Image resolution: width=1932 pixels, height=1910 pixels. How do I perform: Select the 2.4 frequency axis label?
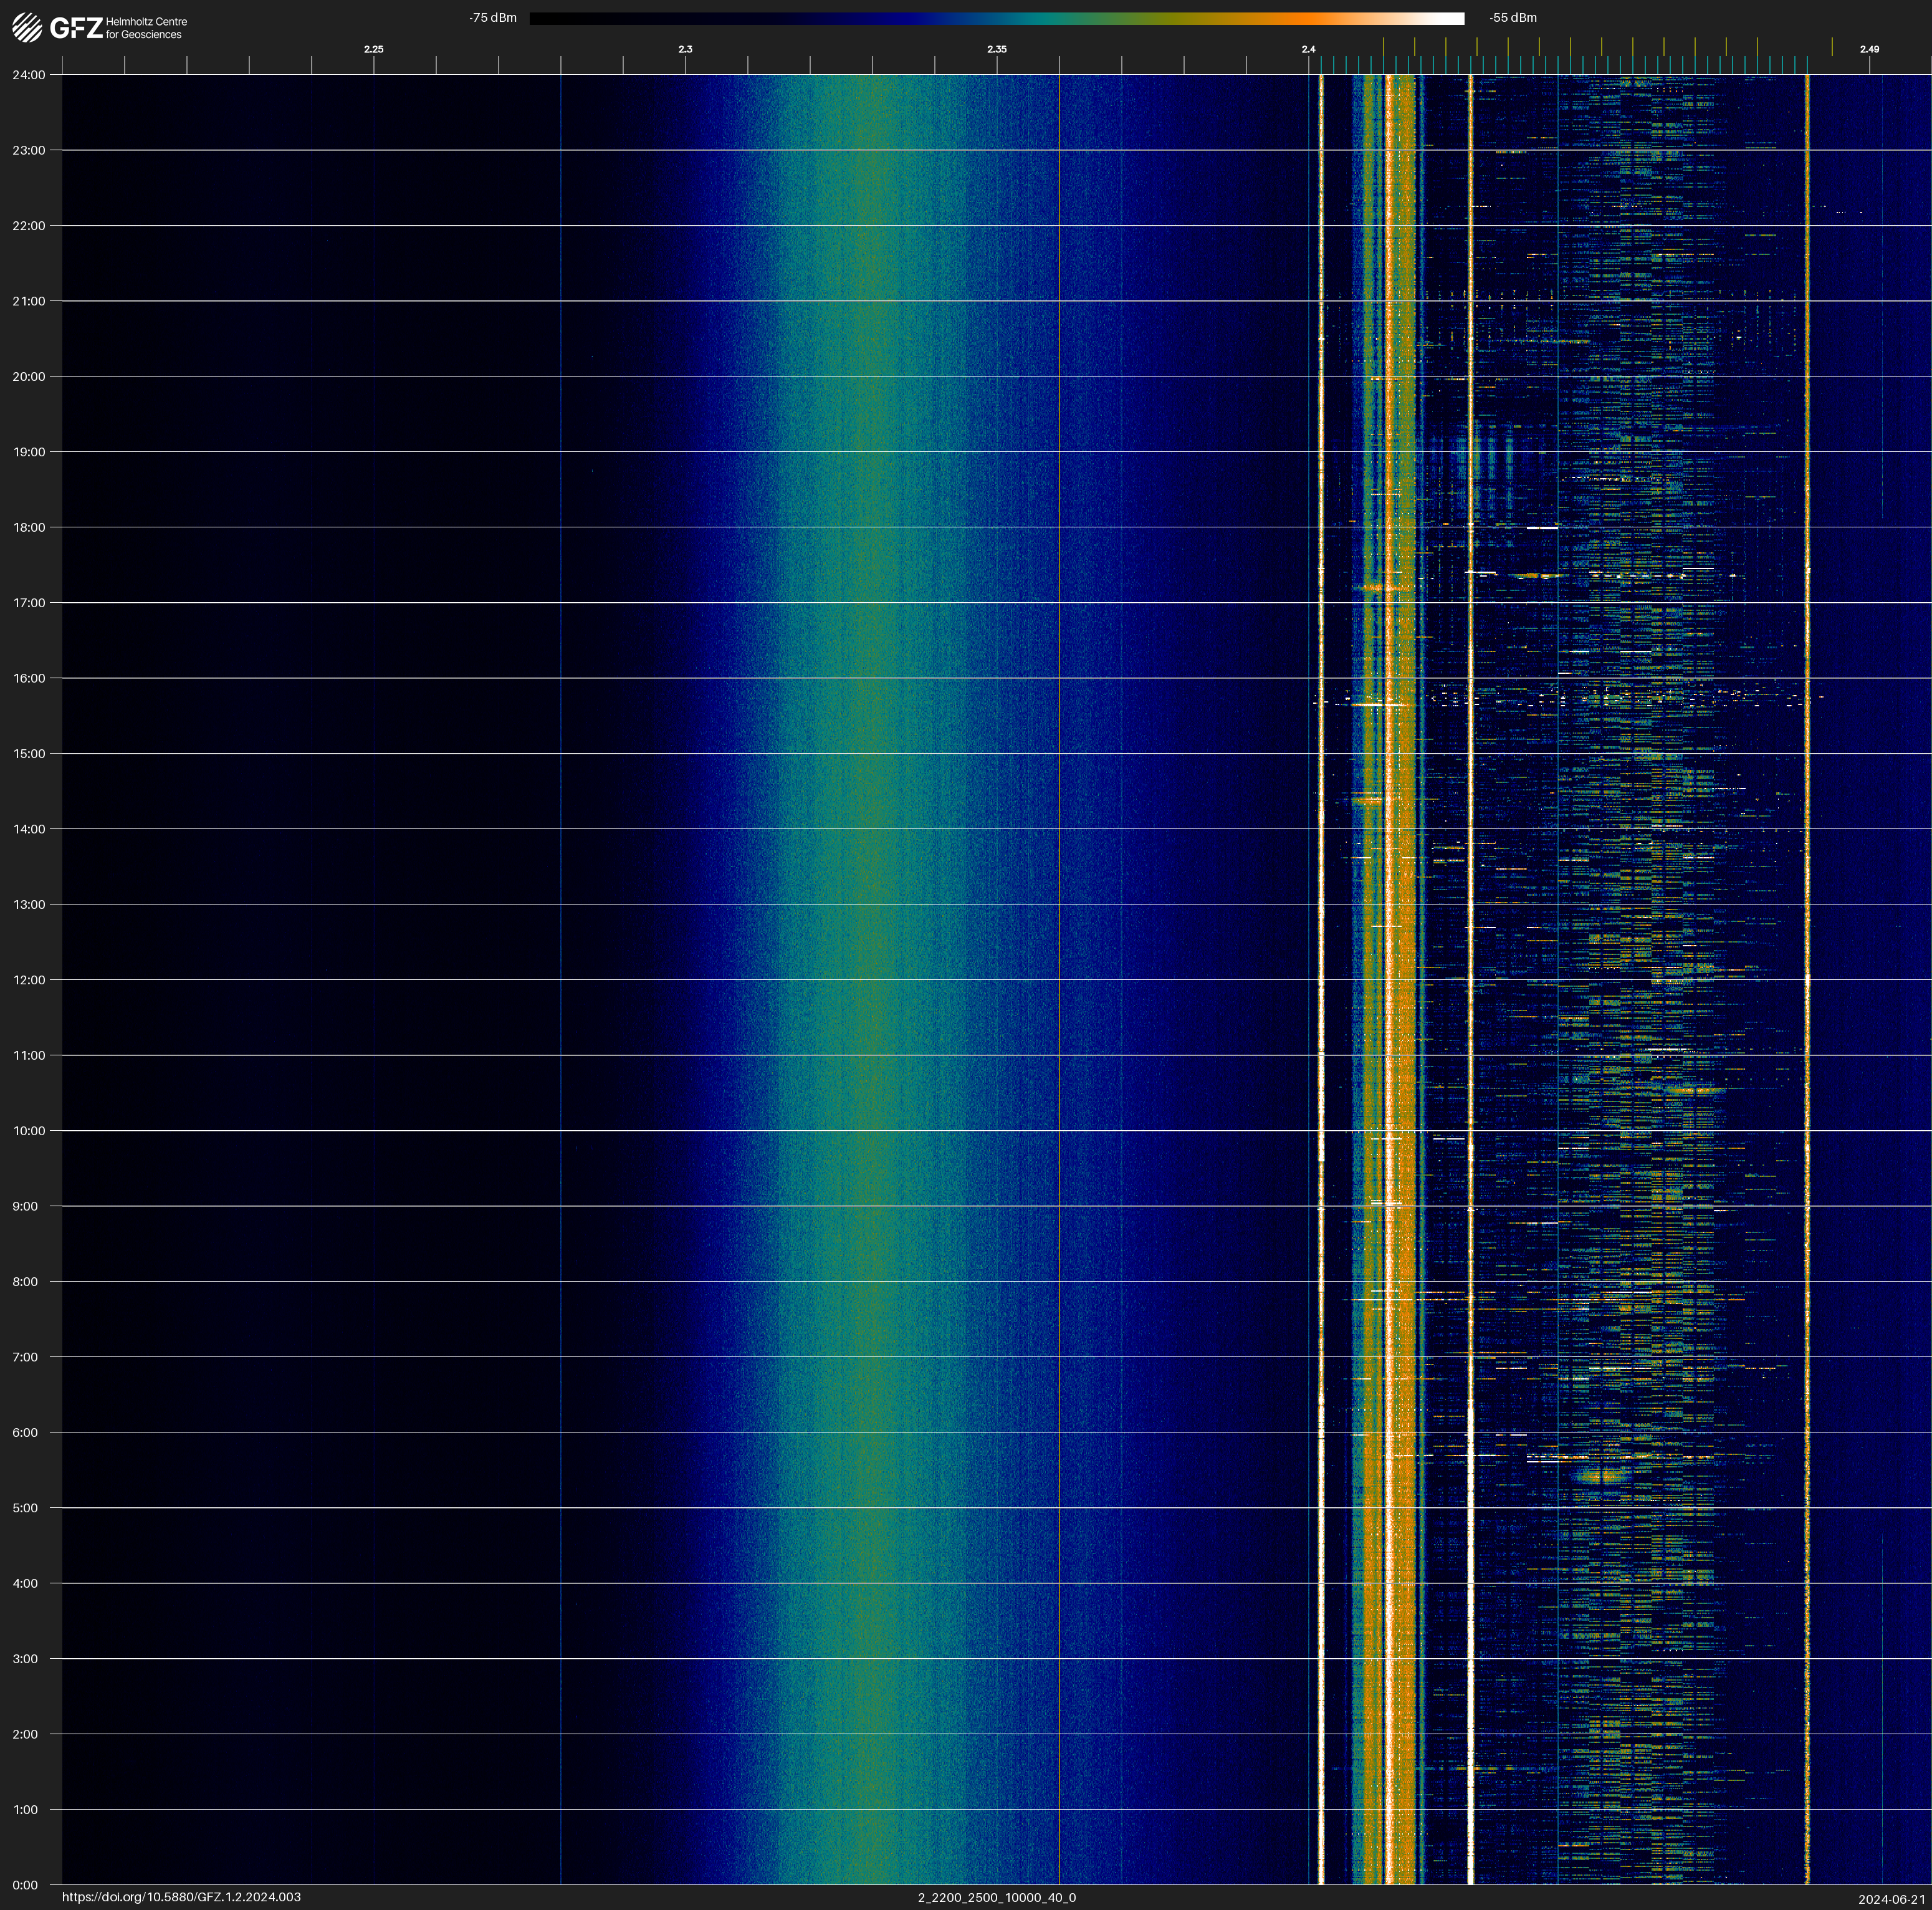[1308, 49]
